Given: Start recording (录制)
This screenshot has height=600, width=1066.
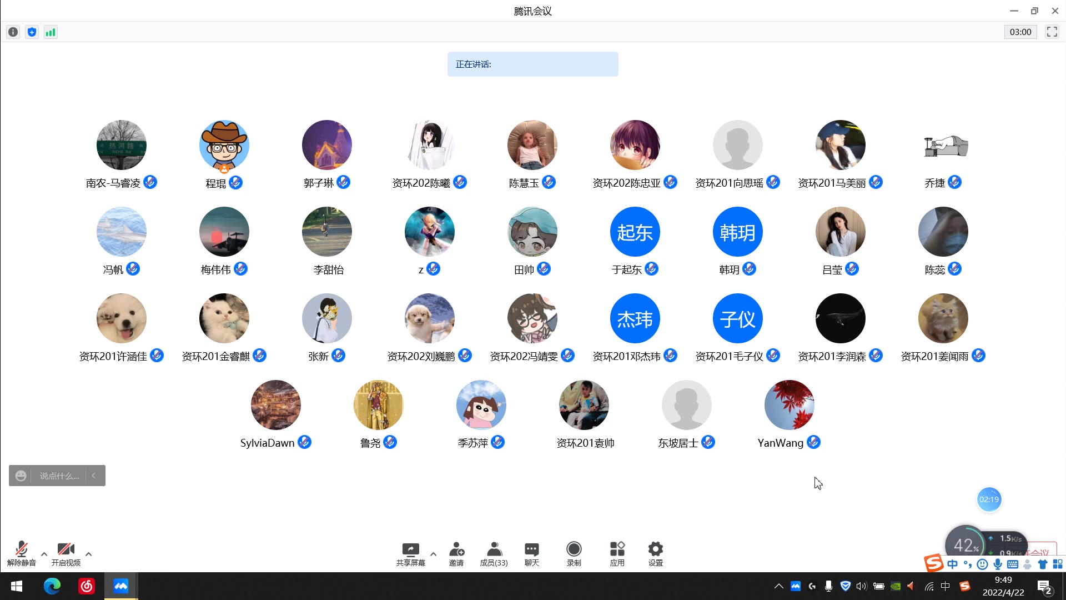Looking at the screenshot, I should click(x=574, y=554).
